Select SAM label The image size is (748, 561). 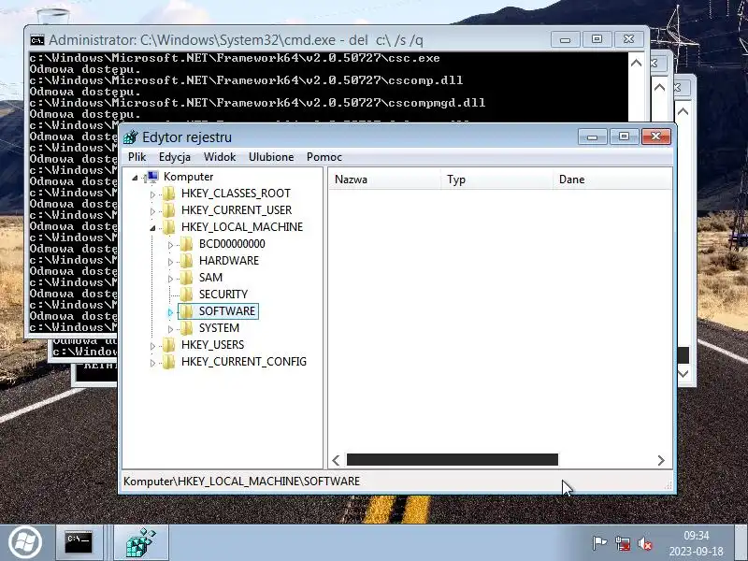[210, 277]
